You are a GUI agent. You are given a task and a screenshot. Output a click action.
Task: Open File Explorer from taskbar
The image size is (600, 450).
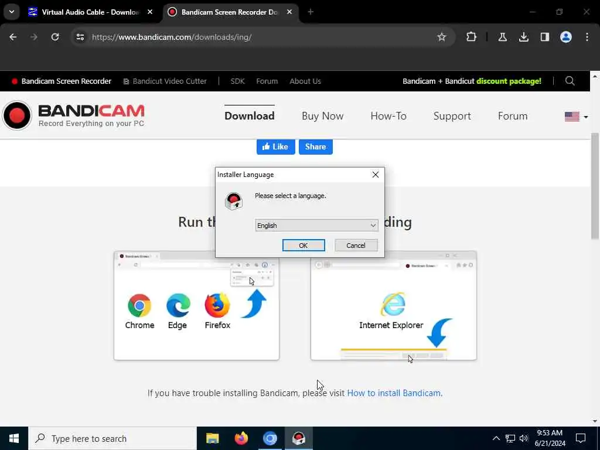coord(212,438)
